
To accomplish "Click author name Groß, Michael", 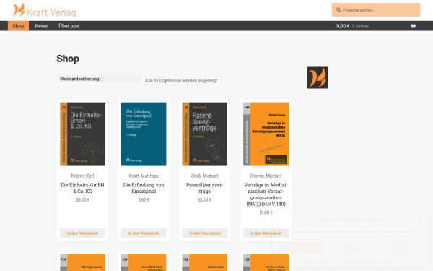I will pyautogui.click(x=205, y=176).
